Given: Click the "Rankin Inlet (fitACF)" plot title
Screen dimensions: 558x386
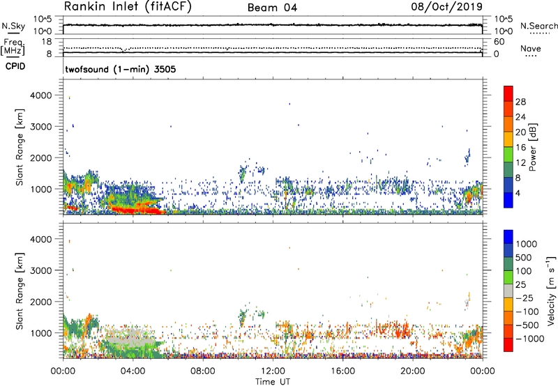Looking at the screenshot, I should 128,6.
